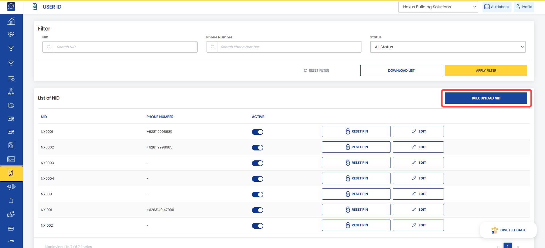Screen dimensions: 545x248
Task: Click the NID column header
Action: [x=44, y=117]
